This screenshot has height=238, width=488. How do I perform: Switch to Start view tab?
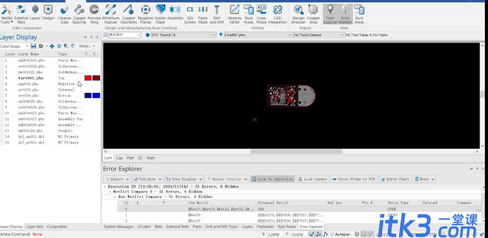151,158
